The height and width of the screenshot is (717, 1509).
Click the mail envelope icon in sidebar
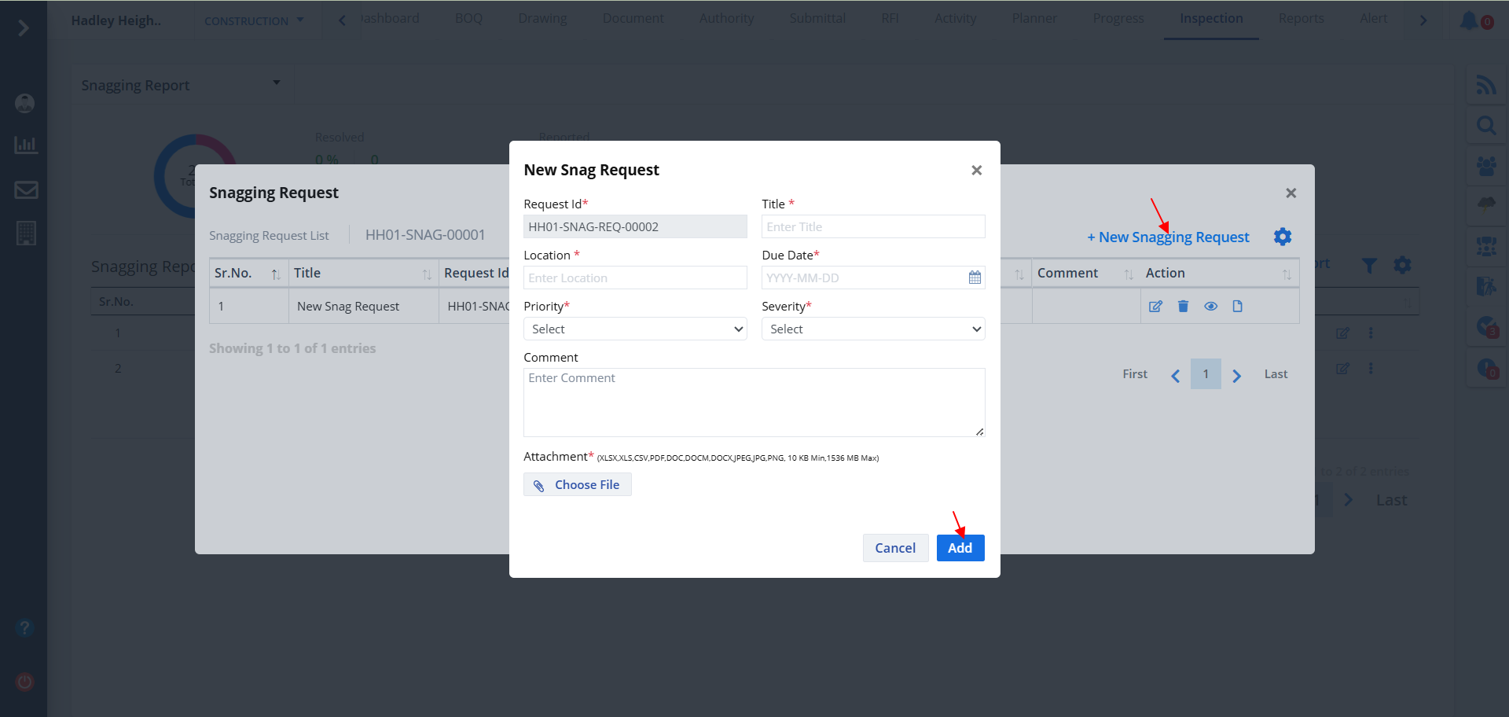point(26,189)
